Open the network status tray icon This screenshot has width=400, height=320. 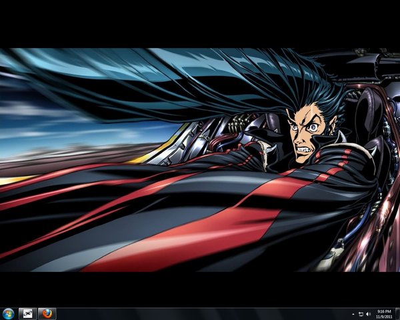pos(361,314)
